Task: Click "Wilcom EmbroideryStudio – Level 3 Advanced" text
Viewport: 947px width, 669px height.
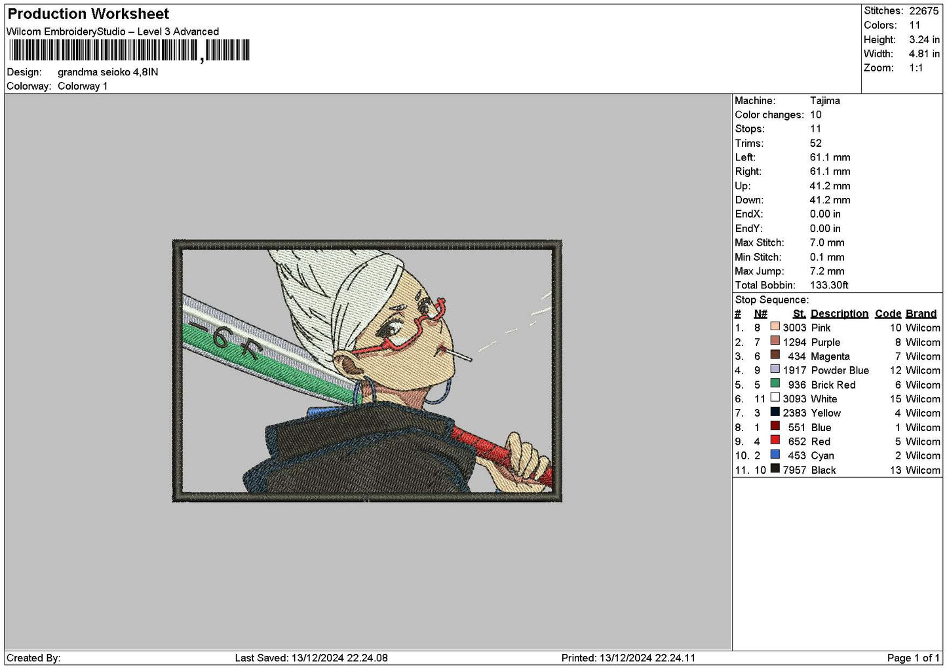Action: [113, 31]
